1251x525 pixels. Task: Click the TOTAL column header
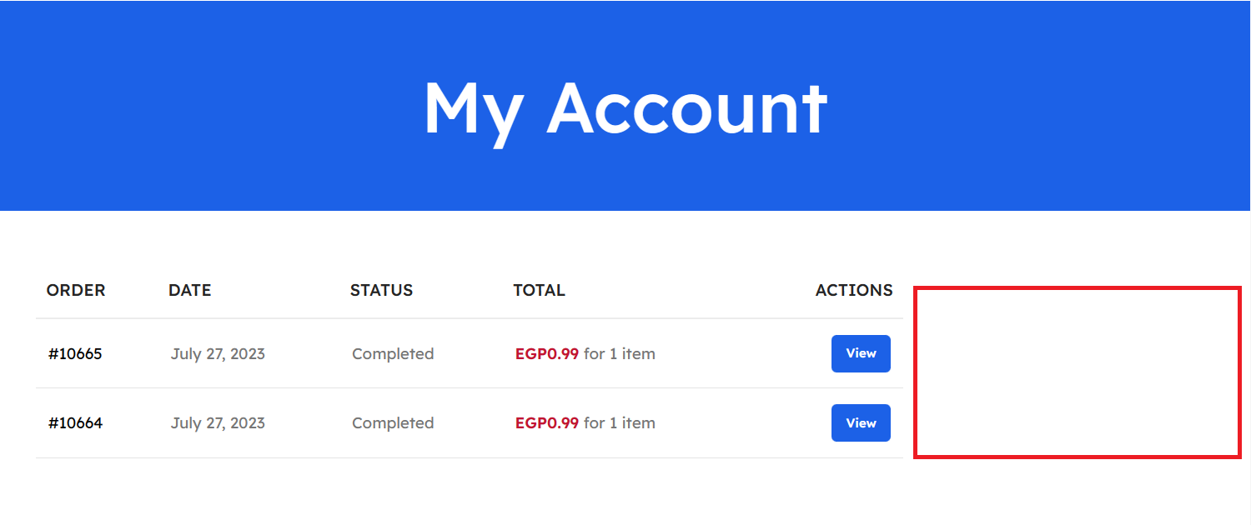pos(539,290)
